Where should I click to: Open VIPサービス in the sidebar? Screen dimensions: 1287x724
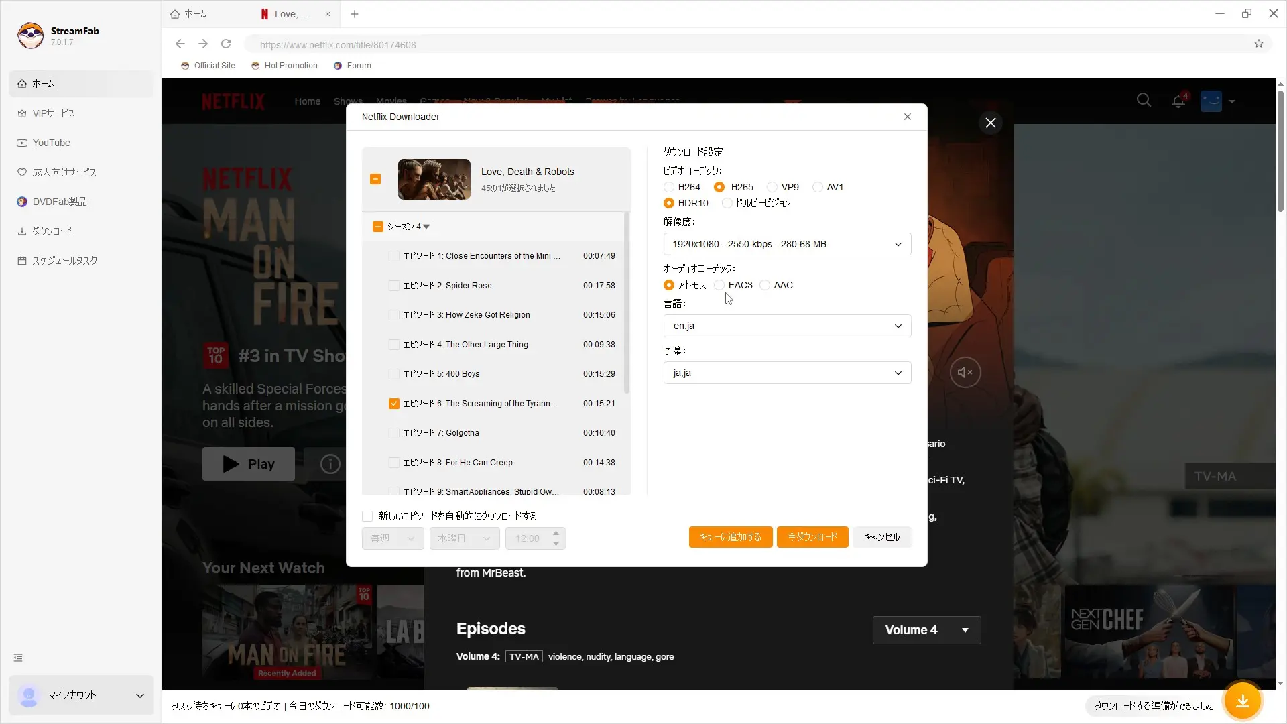coord(81,113)
